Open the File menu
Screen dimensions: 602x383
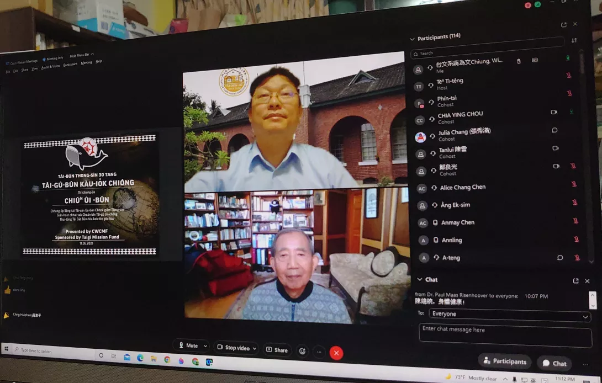(x=8, y=71)
